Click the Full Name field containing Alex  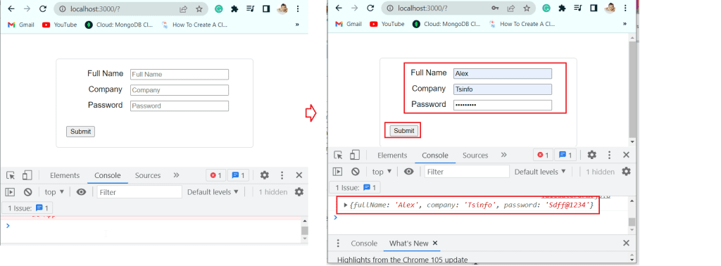(503, 73)
